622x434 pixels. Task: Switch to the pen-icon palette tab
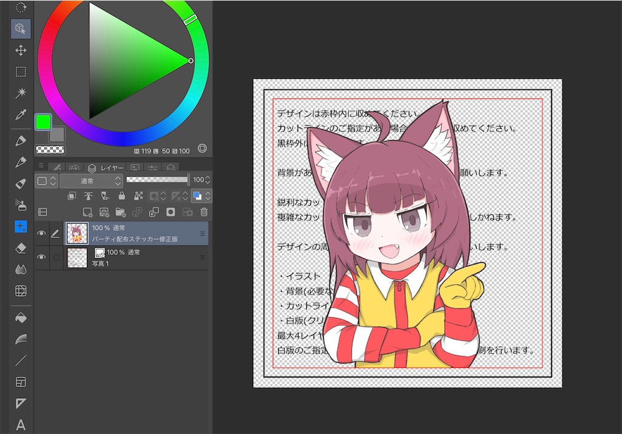coord(57,168)
